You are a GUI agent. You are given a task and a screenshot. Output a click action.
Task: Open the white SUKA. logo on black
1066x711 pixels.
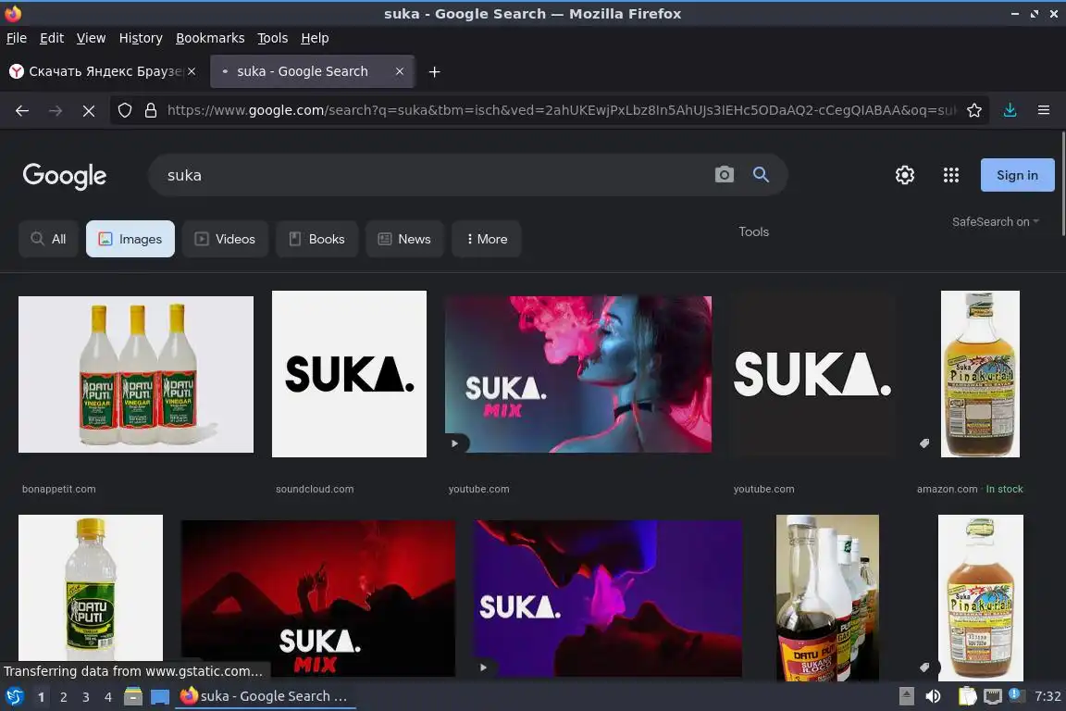point(813,374)
